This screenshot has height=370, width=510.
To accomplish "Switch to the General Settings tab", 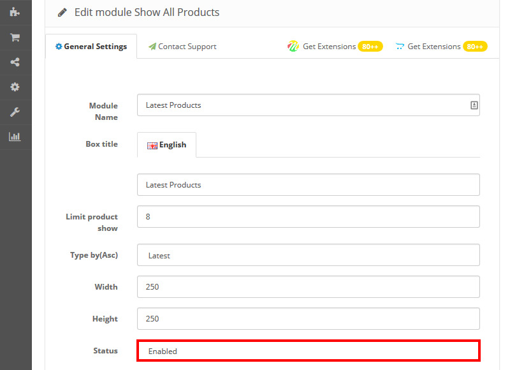I will pos(91,47).
